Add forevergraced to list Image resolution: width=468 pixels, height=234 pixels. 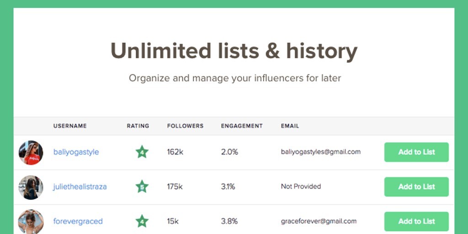click(x=416, y=221)
